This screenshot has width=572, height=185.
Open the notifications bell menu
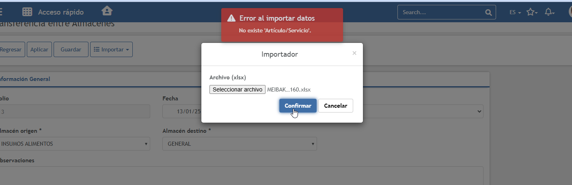click(549, 12)
